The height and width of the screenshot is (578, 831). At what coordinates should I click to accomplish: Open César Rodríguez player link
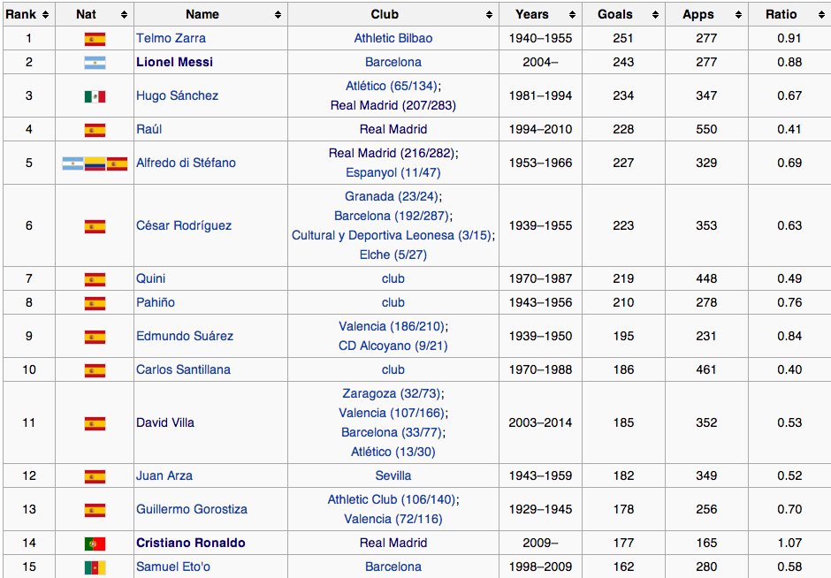tap(184, 225)
